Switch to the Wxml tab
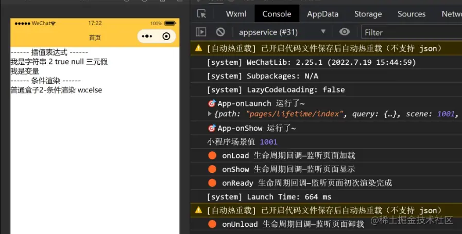Viewport: 462px width, 234px height. click(236, 14)
